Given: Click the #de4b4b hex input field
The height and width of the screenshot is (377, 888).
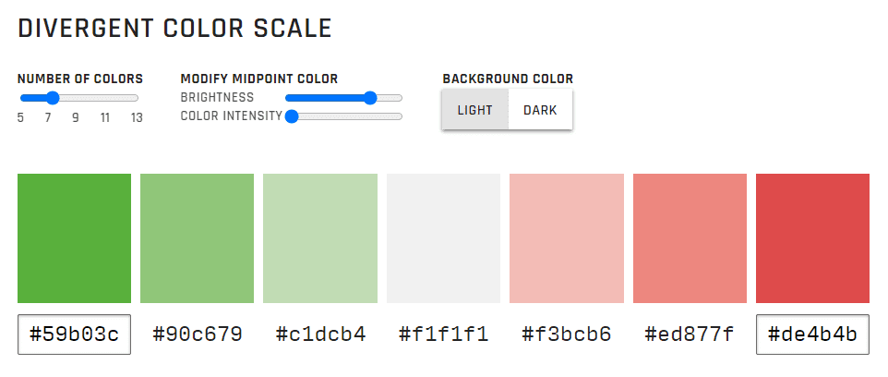Looking at the screenshot, I should tap(812, 334).
